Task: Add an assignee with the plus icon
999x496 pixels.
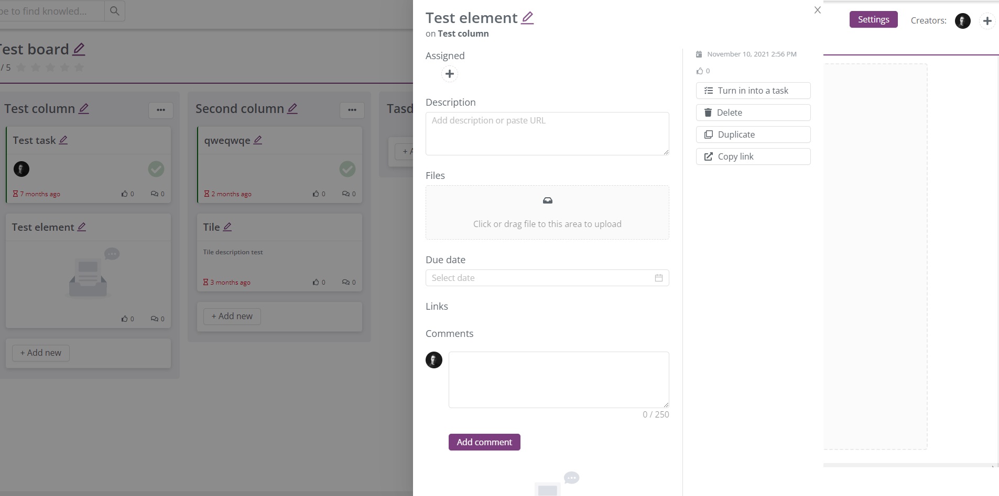Action: tap(449, 74)
